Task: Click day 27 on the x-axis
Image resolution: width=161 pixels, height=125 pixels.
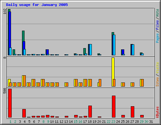Action: click(x=132, y=122)
